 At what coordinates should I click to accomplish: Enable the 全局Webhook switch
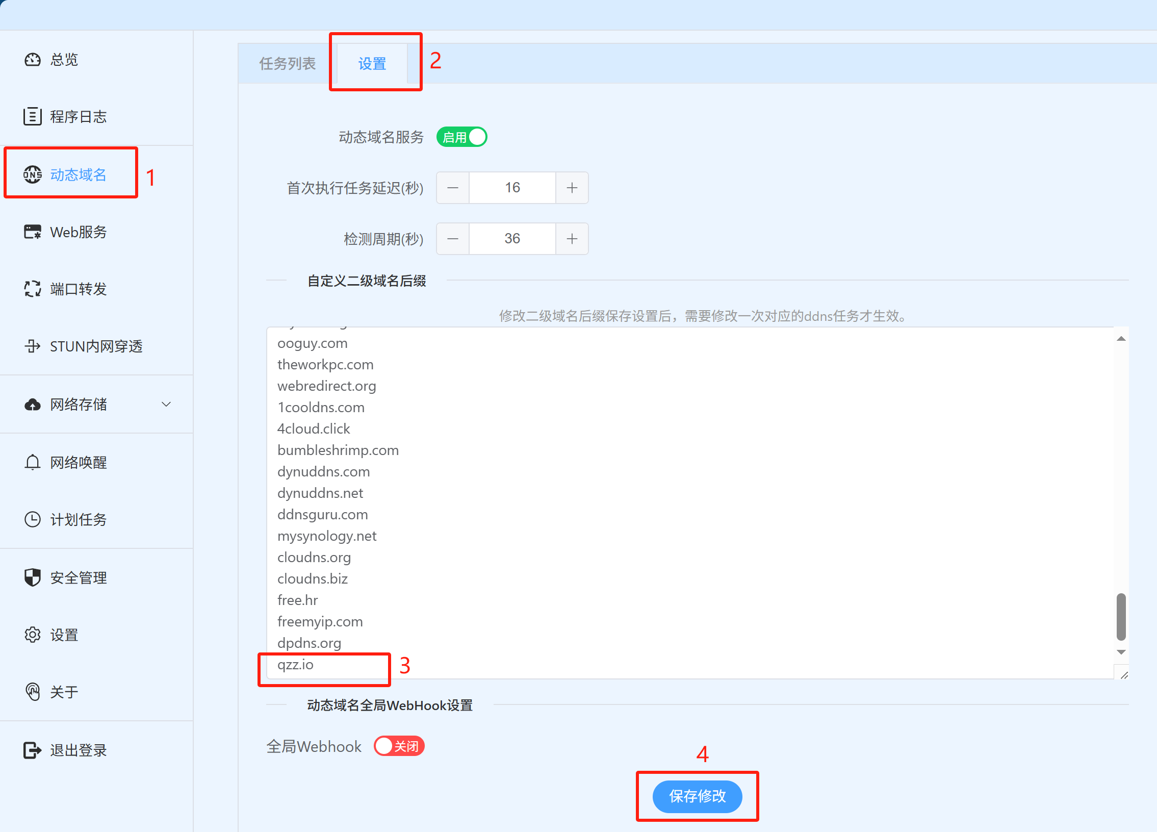coord(399,746)
